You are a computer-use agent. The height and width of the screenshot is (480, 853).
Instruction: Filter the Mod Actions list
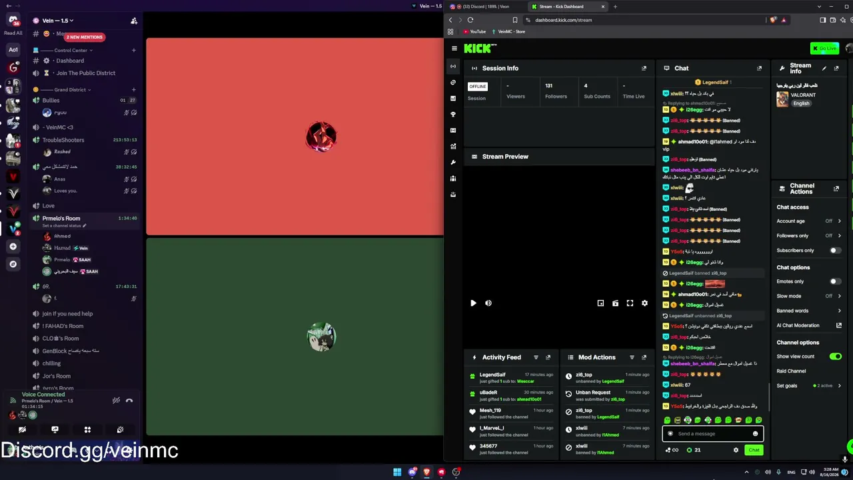[632, 357]
